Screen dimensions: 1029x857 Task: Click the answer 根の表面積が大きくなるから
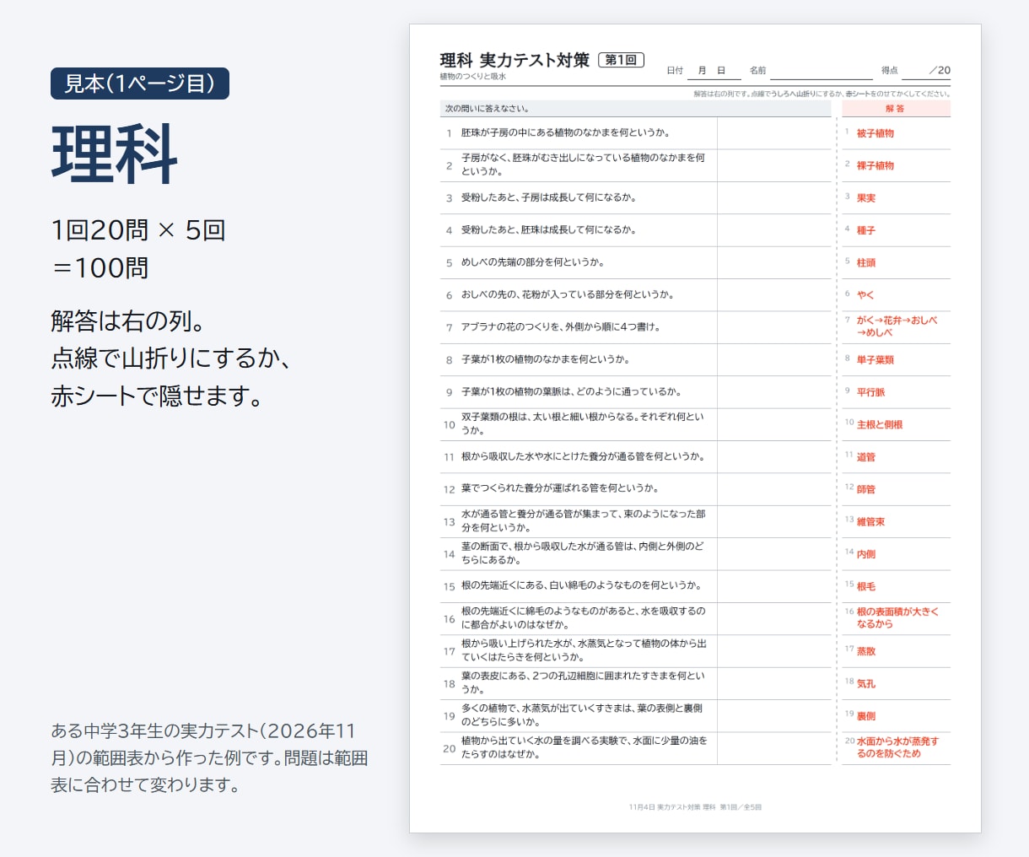[x=897, y=617]
